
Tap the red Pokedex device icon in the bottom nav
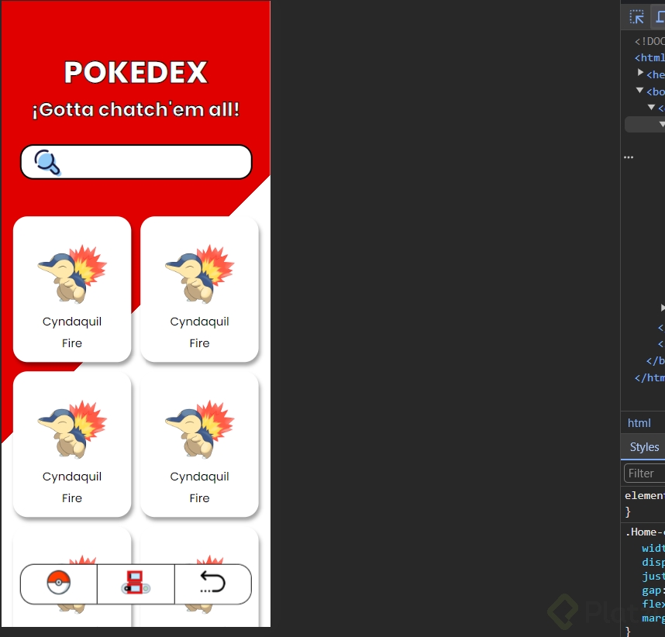point(136,583)
